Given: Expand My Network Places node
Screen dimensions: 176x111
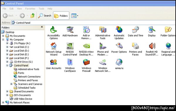Looking at the screenshot, I should (3, 103).
